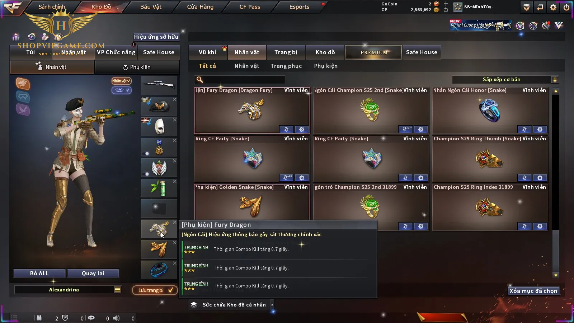
Task: Remove the beret slot with its X
Action: pyautogui.click(x=175, y=99)
